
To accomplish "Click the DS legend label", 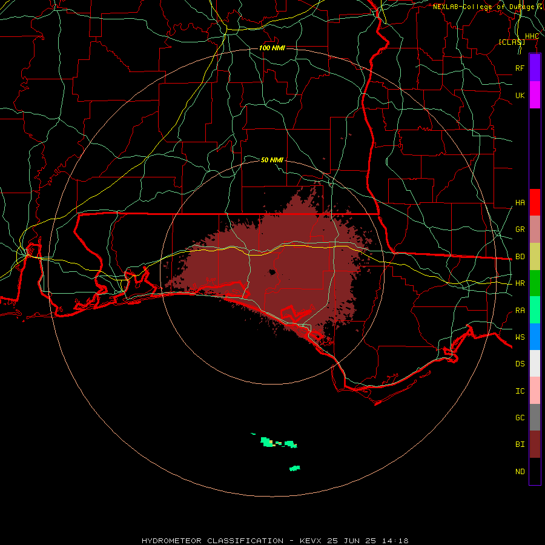I will tap(520, 364).
